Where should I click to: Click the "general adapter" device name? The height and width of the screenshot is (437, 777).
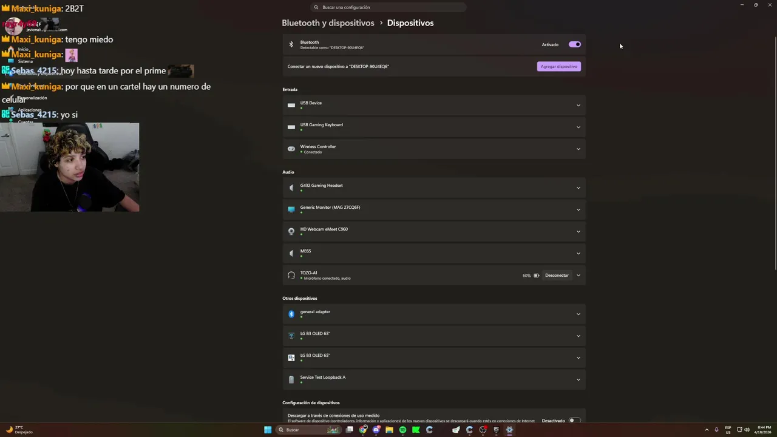click(315, 311)
